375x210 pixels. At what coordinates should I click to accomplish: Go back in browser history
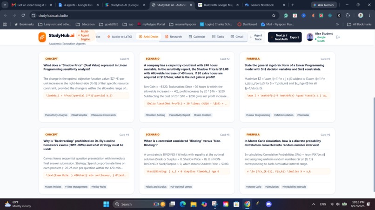point(6,15)
